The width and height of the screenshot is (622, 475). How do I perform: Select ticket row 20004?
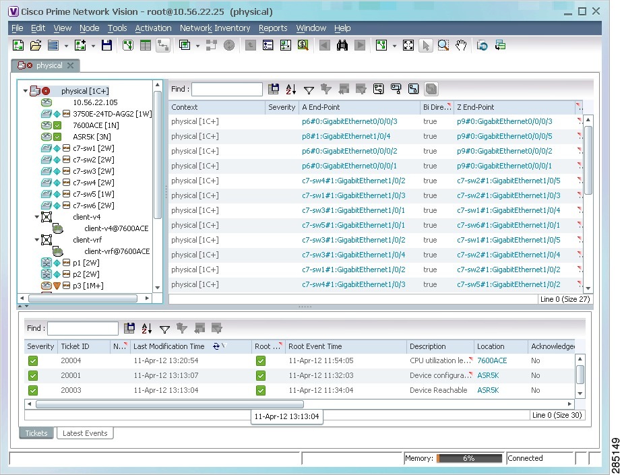[299, 361]
